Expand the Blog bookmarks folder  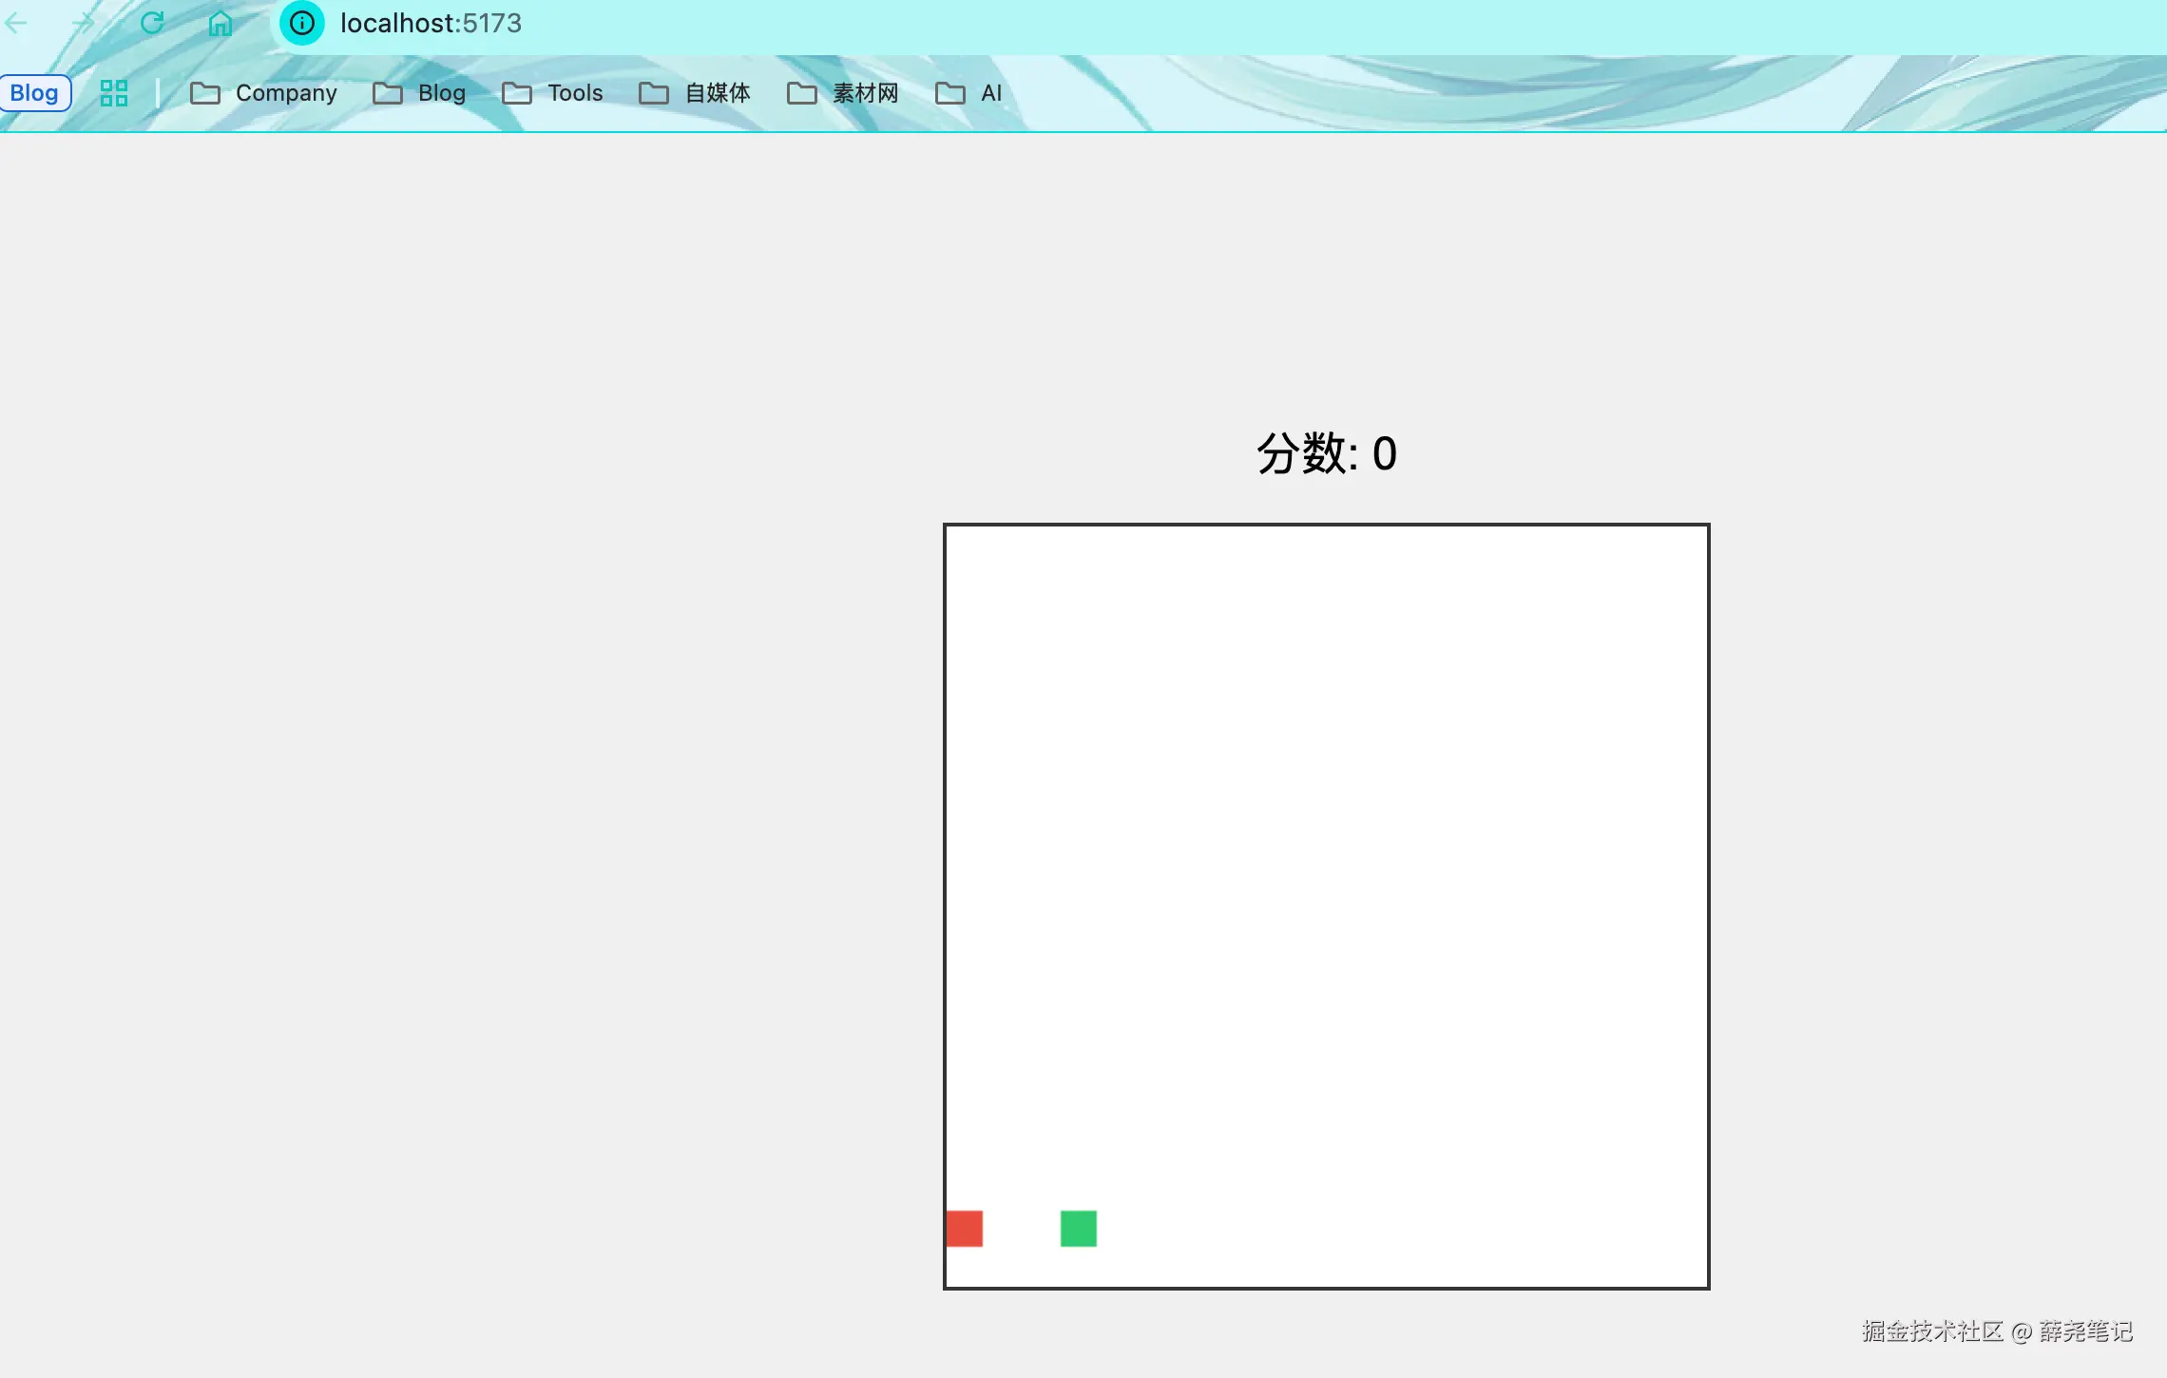[441, 93]
